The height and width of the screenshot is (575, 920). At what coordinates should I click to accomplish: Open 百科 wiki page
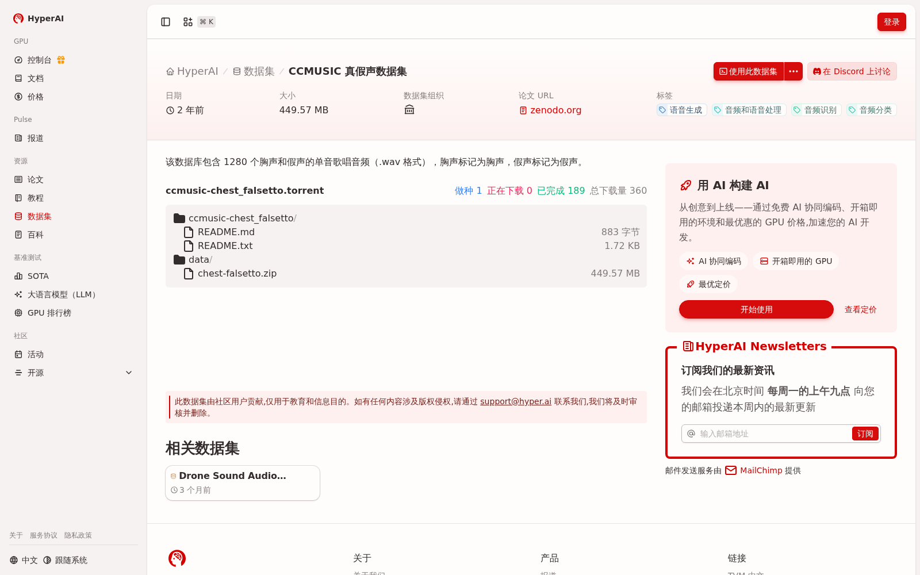pos(74,235)
